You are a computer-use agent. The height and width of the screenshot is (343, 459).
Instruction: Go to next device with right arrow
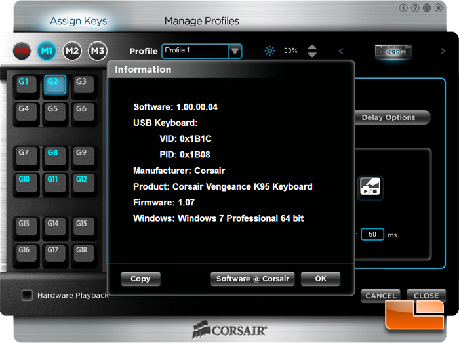(x=443, y=51)
